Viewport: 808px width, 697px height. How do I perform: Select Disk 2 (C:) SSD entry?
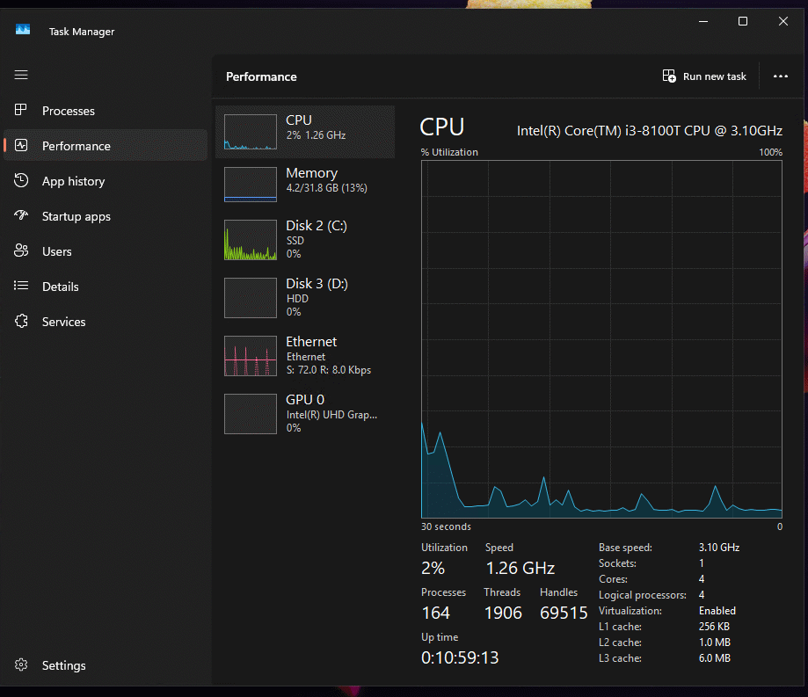pyautogui.click(x=304, y=238)
